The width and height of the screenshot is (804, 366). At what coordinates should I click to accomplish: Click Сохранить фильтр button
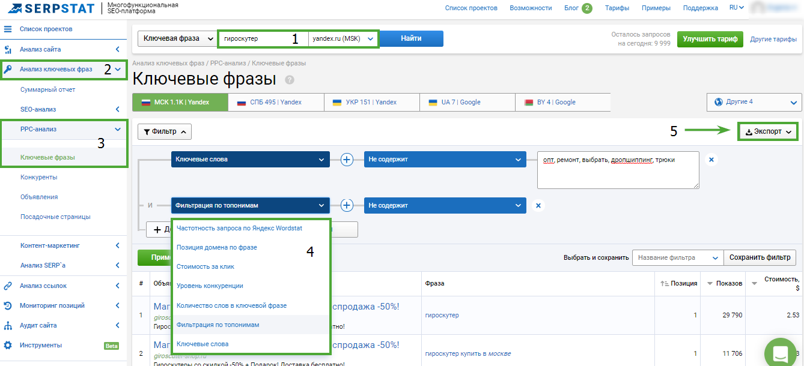click(x=760, y=257)
